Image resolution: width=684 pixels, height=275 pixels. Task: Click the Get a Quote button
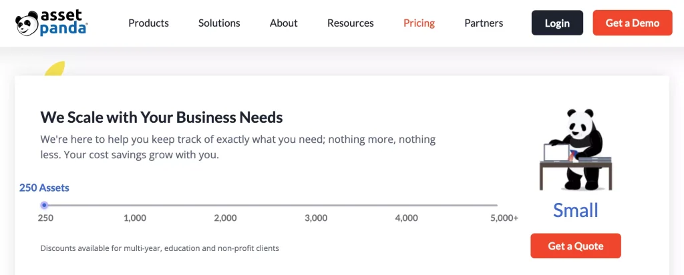pyautogui.click(x=576, y=246)
